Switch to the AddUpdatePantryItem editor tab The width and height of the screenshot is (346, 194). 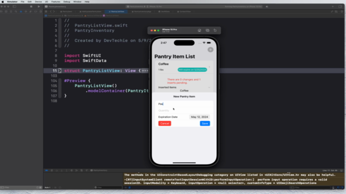tap(90, 11)
